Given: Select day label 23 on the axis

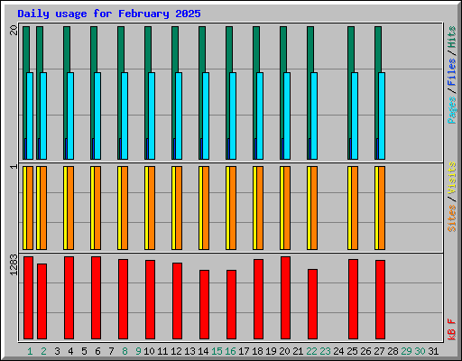Looking at the screenshot, I should click(x=325, y=351).
